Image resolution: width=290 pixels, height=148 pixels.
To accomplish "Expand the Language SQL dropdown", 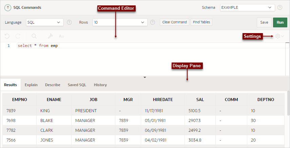I will click(44, 22).
